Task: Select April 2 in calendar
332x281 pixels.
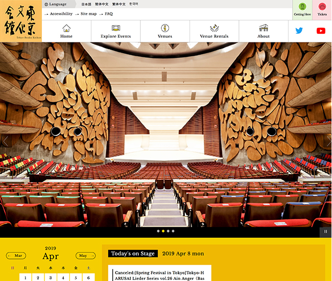Action: click(38, 277)
